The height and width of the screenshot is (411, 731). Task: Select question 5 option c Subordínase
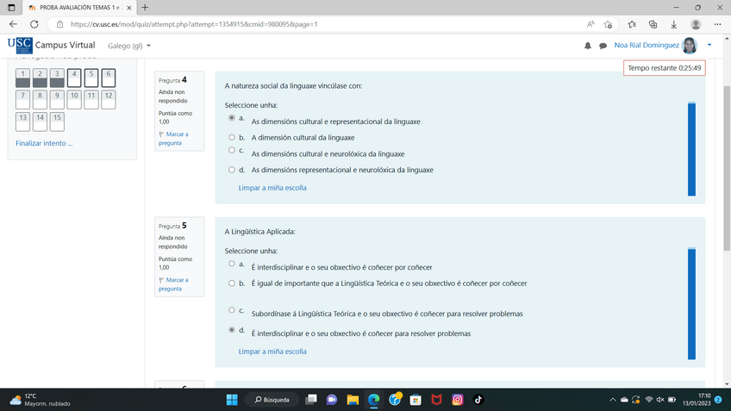[232, 310]
